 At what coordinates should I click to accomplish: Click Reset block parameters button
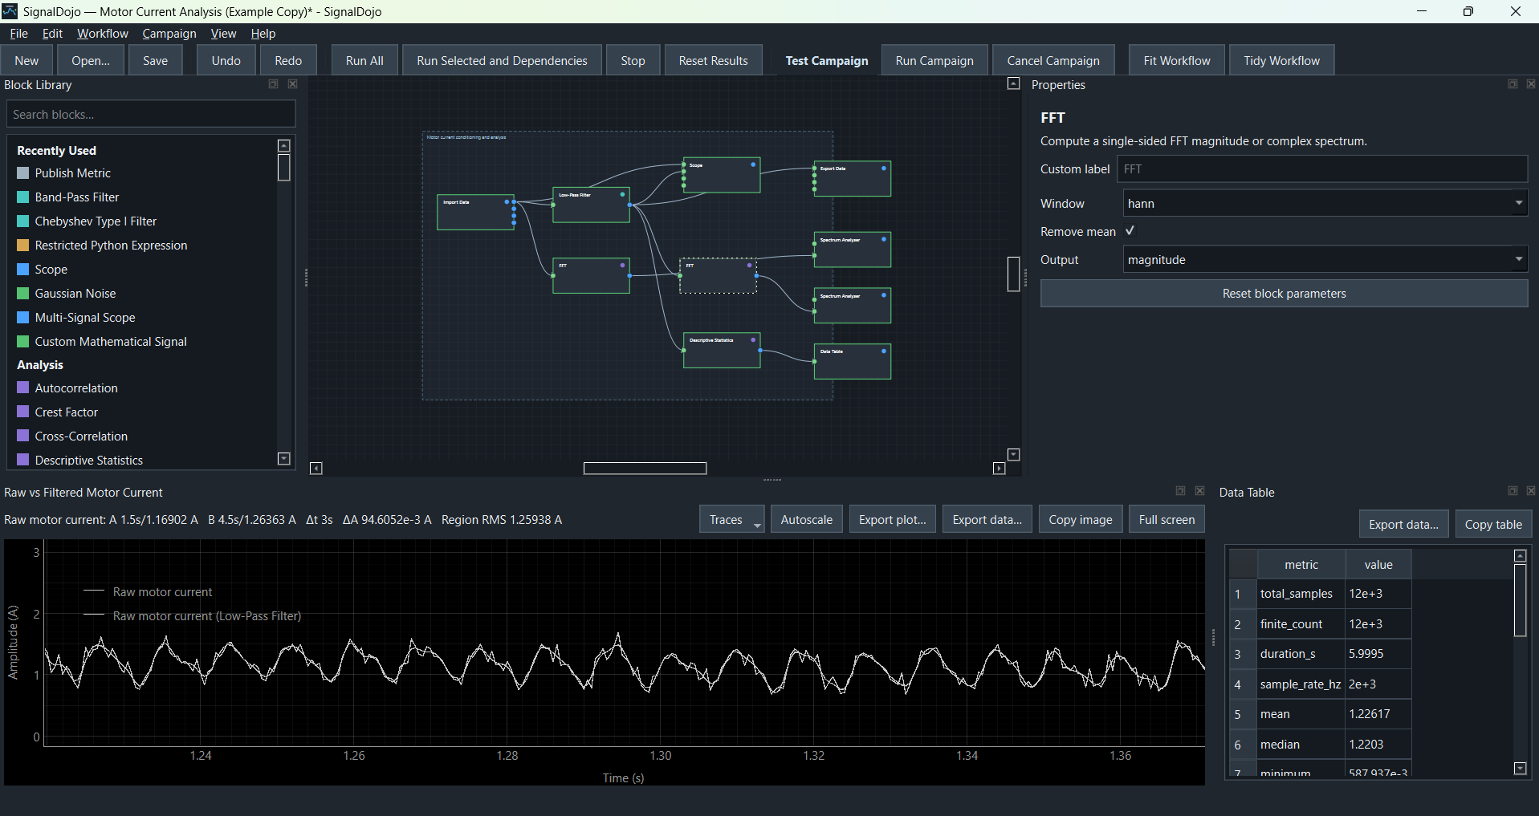coord(1284,294)
